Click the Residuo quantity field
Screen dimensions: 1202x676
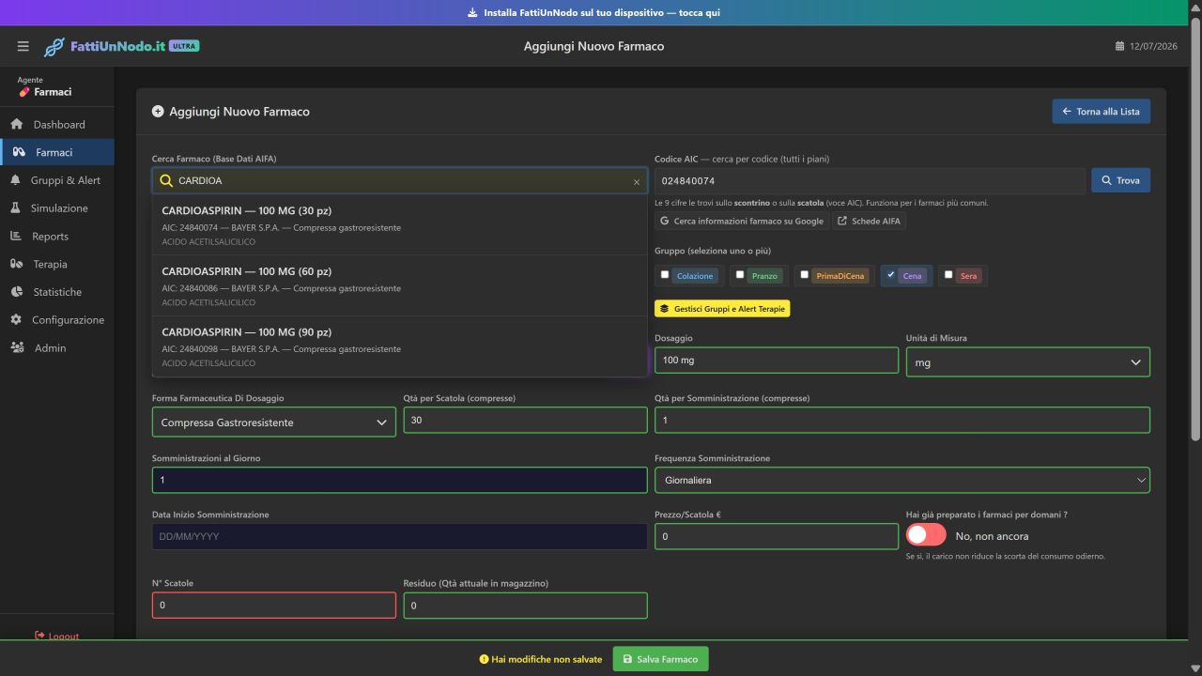(x=525, y=606)
